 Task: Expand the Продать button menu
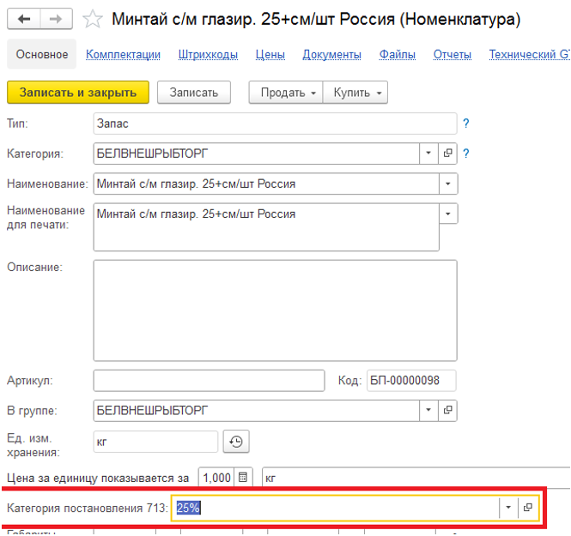pos(286,93)
